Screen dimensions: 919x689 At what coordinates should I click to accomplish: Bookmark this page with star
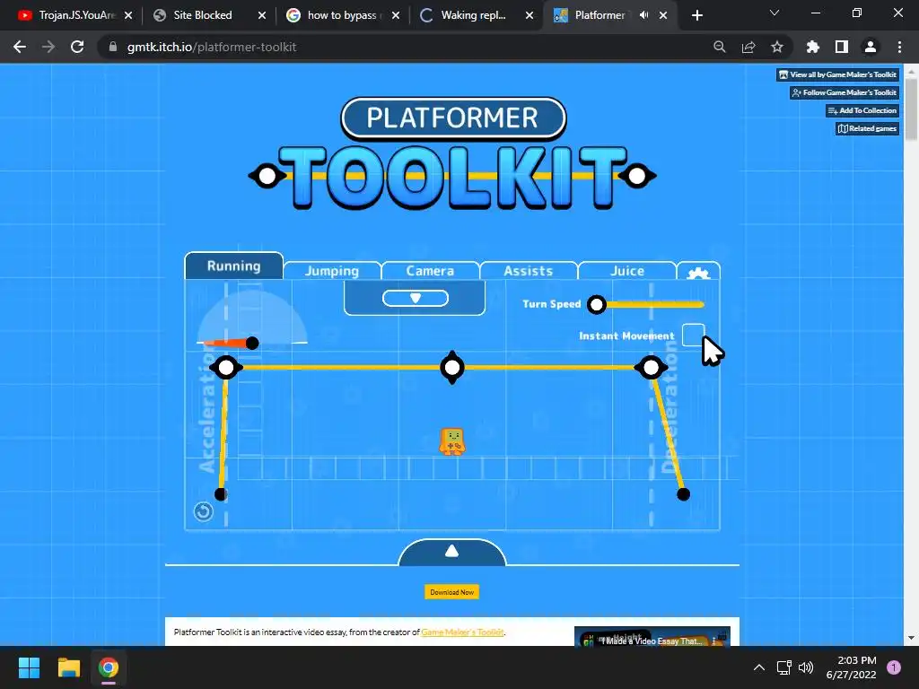(x=777, y=47)
